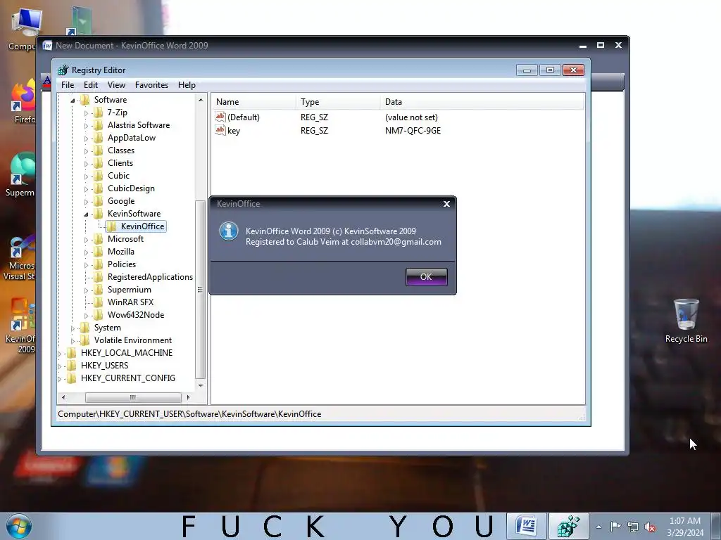Click tree vertical scrollbar up arrow
Viewport: 721px width, 540px height.
(x=201, y=100)
